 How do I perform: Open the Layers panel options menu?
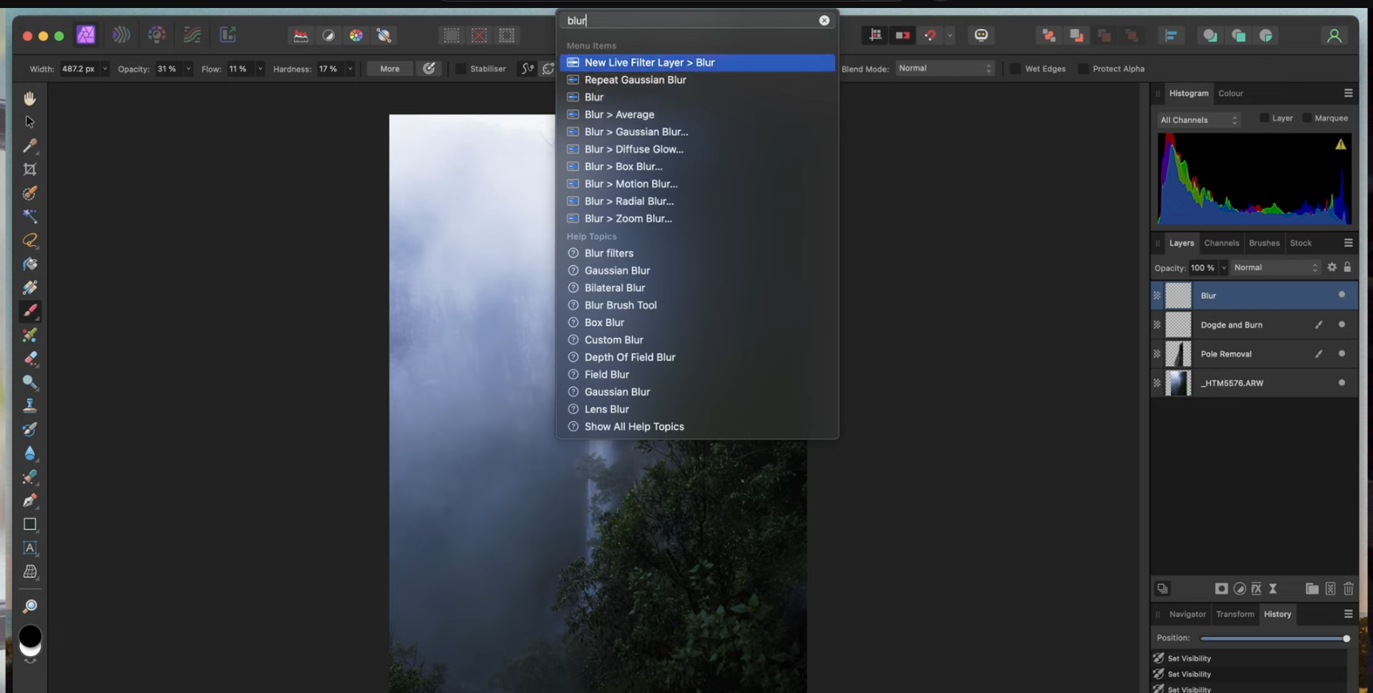click(x=1348, y=243)
